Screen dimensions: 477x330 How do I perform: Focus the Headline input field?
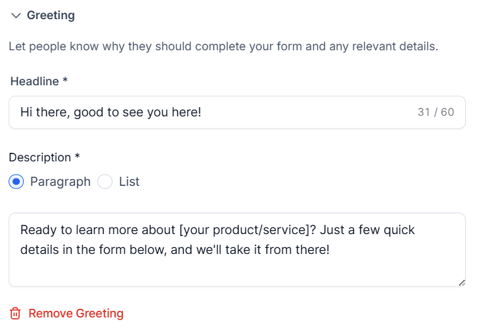pos(237,112)
